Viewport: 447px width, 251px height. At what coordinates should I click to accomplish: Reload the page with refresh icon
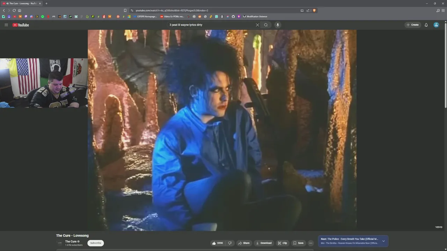click(x=14, y=10)
